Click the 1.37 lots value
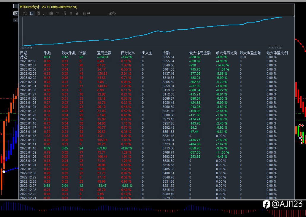Screen dimensions: 306x217 [47, 136]
